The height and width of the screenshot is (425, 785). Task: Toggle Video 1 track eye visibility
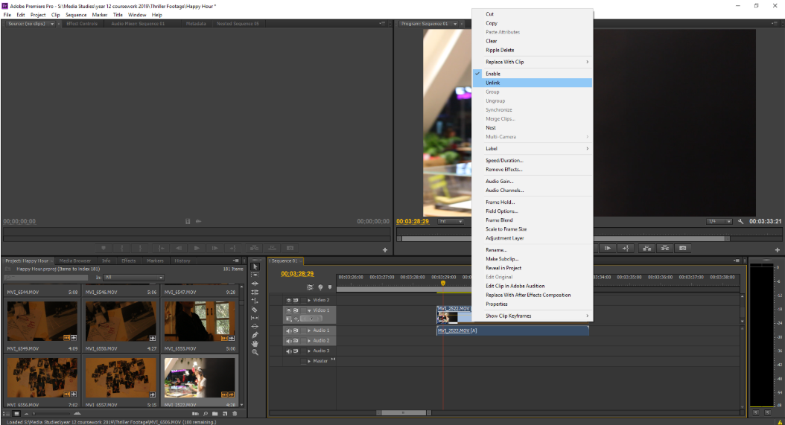[288, 310]
